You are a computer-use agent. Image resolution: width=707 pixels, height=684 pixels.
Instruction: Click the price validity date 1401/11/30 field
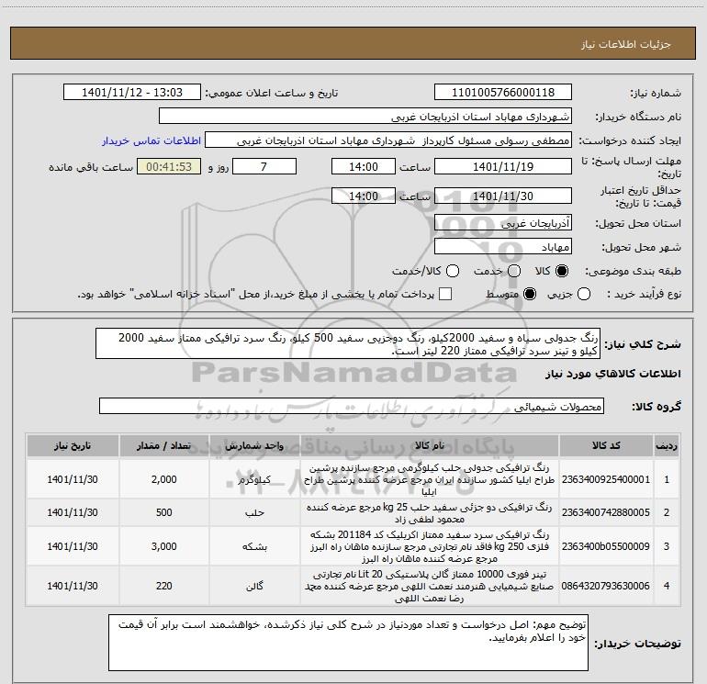pos(503,196)
